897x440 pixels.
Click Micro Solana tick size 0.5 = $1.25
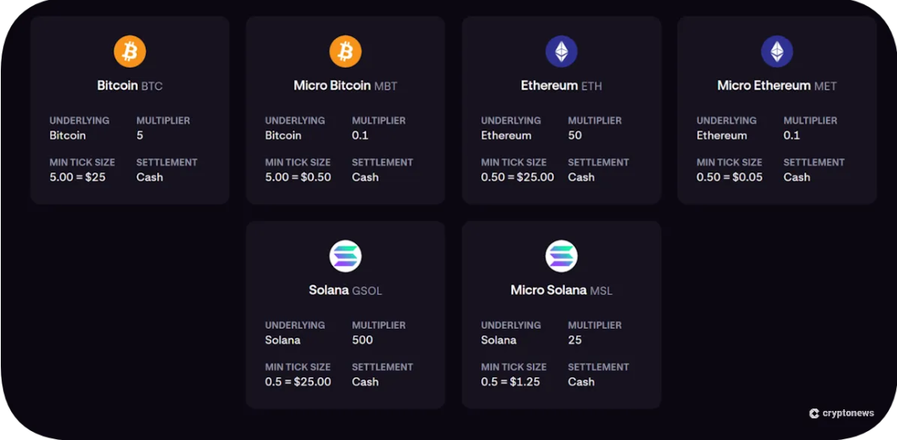511,382
